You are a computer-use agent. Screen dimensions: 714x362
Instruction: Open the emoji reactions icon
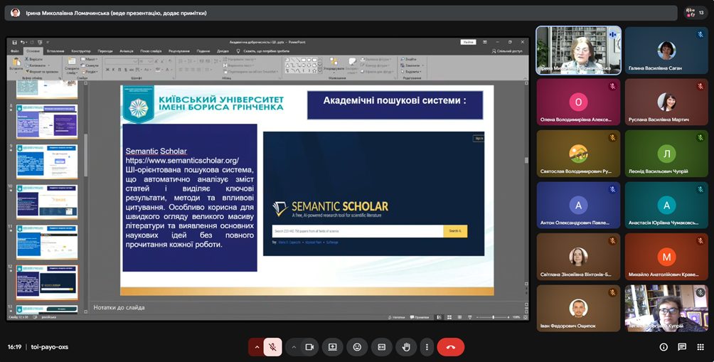[357, 347]
